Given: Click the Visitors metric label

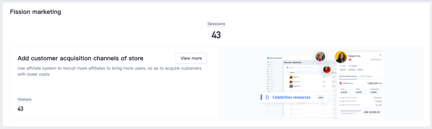Looking at the screenshot, I should pos(24,100).
